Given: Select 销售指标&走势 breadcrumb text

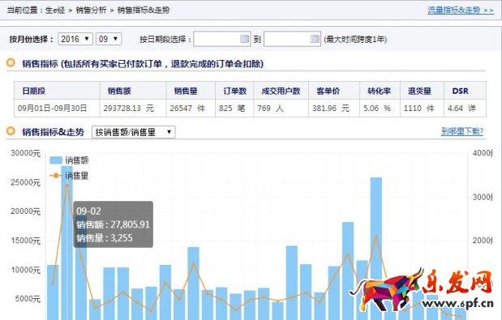Looking at the screenshot, I should 144,11.
